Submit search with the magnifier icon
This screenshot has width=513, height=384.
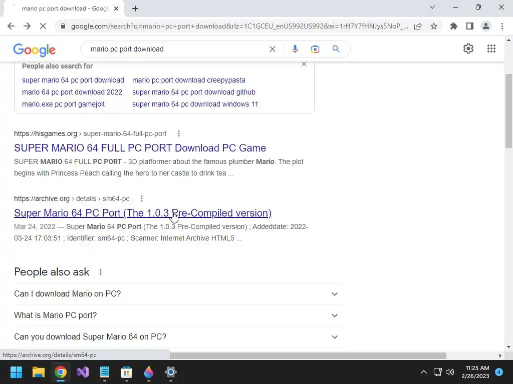pos(336,49)
